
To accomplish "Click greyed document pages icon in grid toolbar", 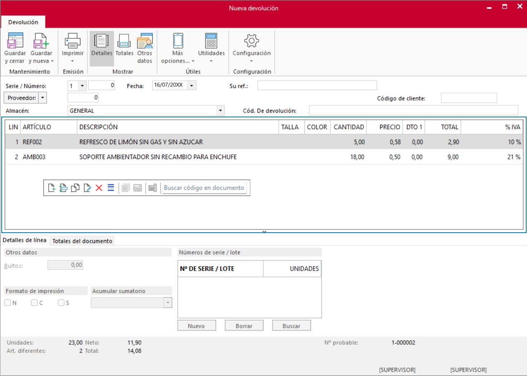I will (126, 188).
